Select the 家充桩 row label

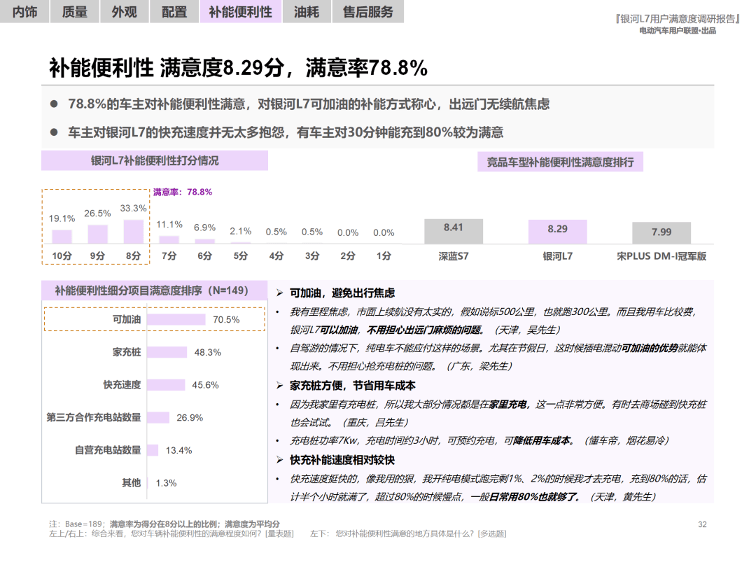[x=127, y=352]
